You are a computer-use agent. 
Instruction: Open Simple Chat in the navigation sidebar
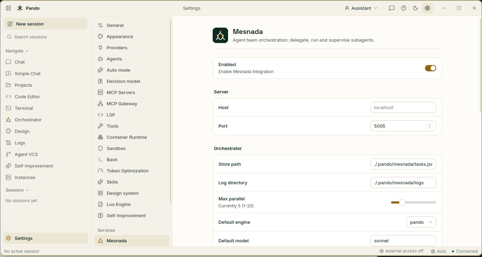[x=45, y=73]
